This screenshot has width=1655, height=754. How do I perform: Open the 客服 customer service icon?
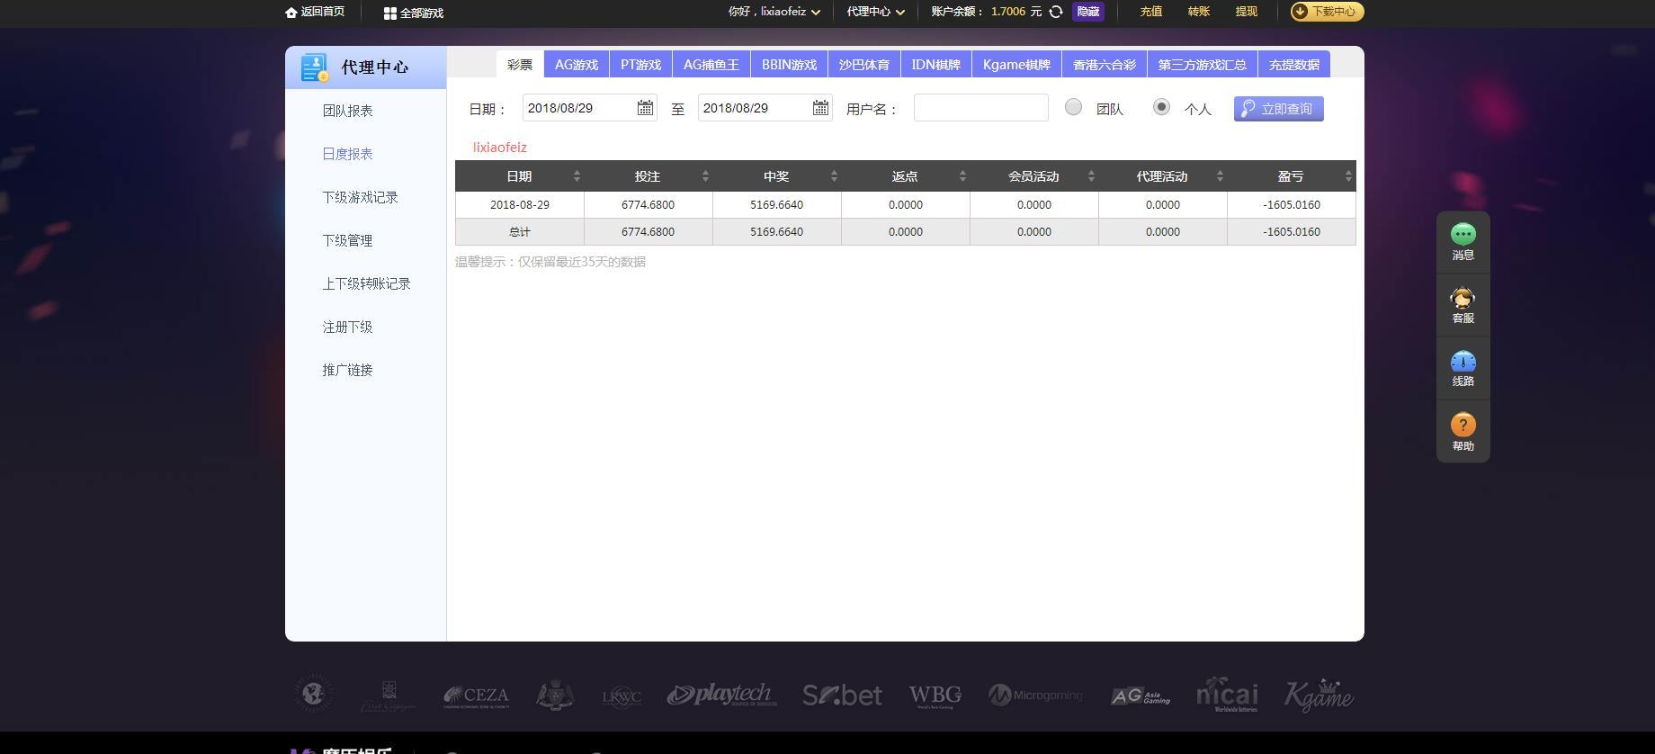point(1463,298)
